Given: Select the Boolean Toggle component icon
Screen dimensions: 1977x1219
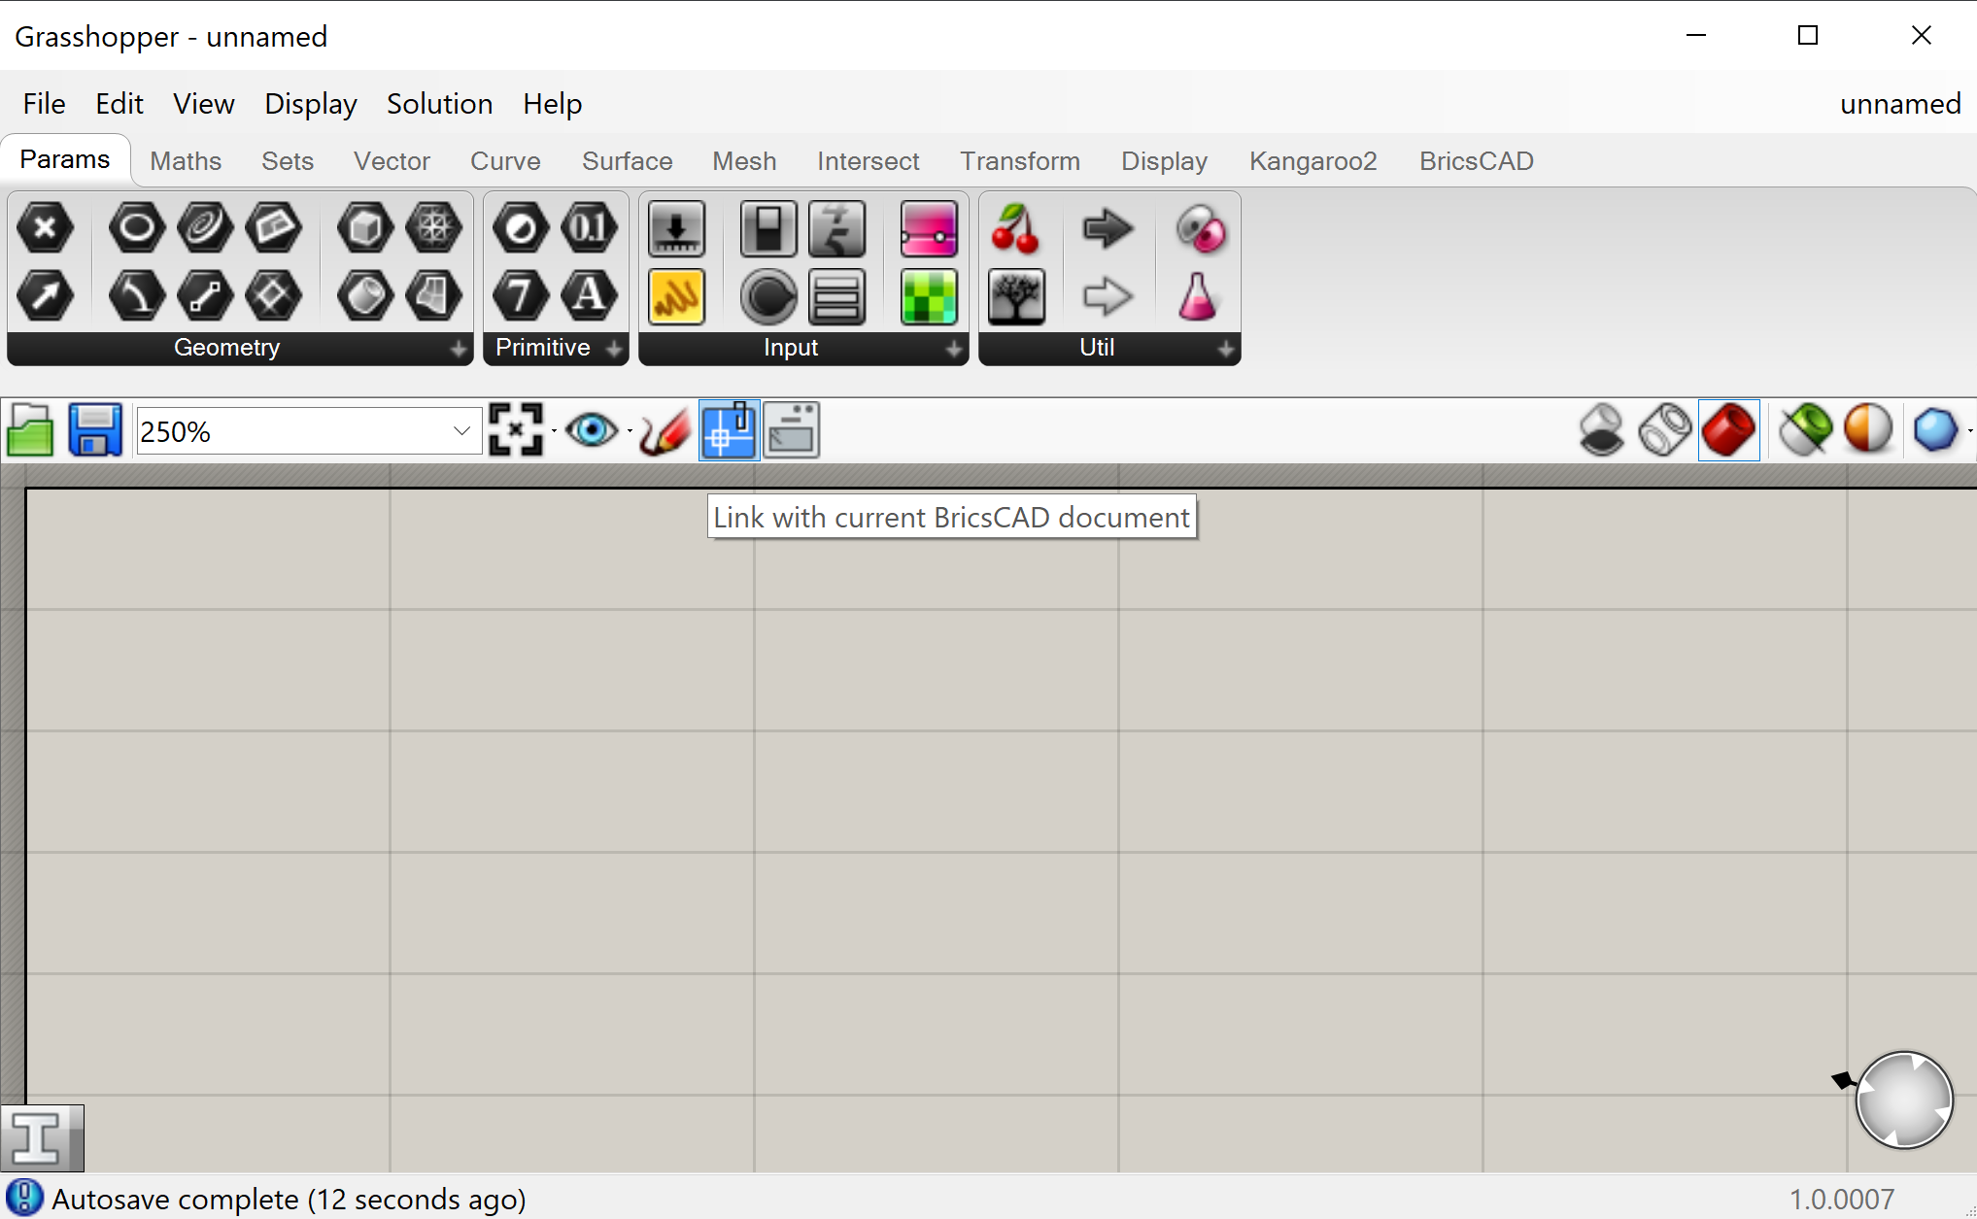Looking at the screenshot, I should tap(768, 230).
